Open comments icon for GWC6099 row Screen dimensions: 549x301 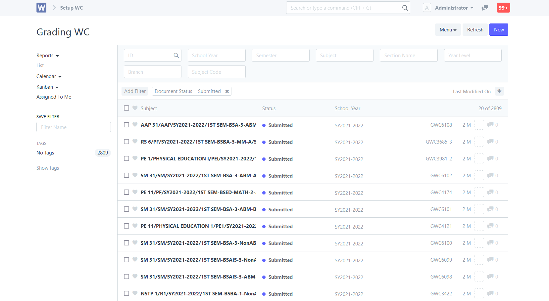point(490,260)
